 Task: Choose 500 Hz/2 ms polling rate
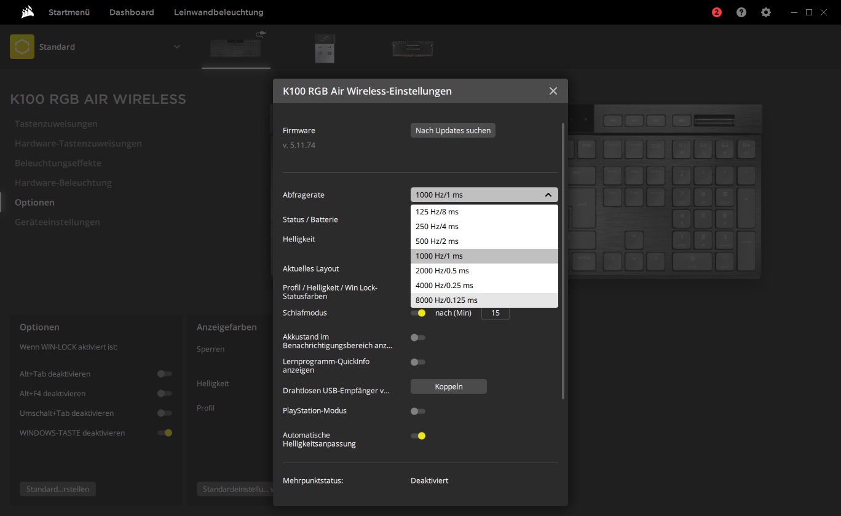484,241
